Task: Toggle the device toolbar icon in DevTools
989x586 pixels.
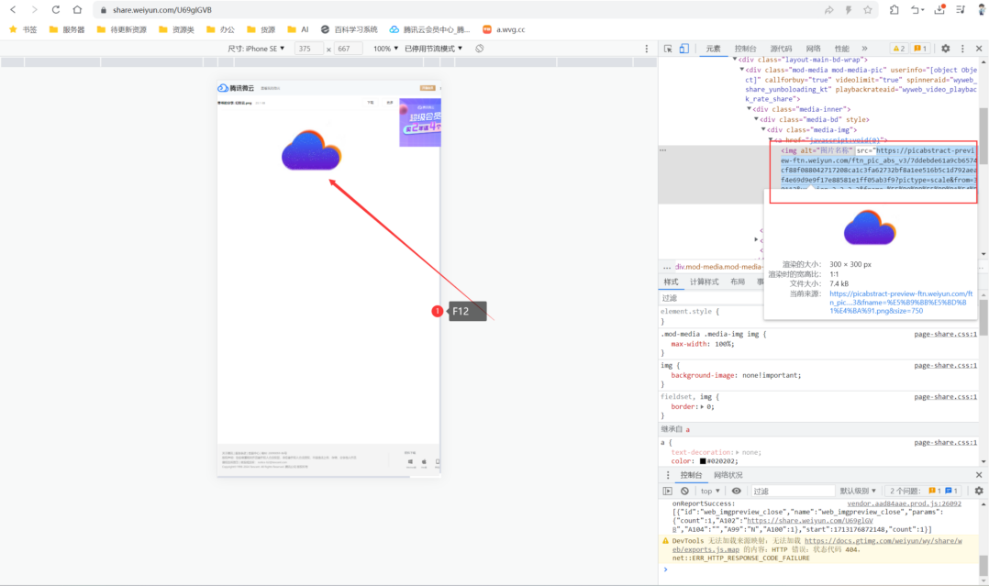Action: tap(683, 49)
